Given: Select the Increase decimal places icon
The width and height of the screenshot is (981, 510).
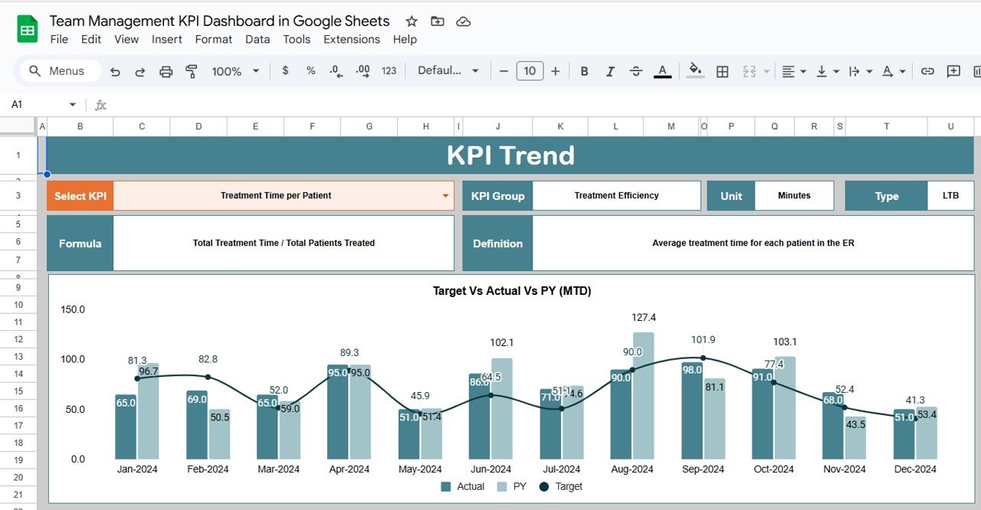Looking at the screenshot, I should click(361, 70).
